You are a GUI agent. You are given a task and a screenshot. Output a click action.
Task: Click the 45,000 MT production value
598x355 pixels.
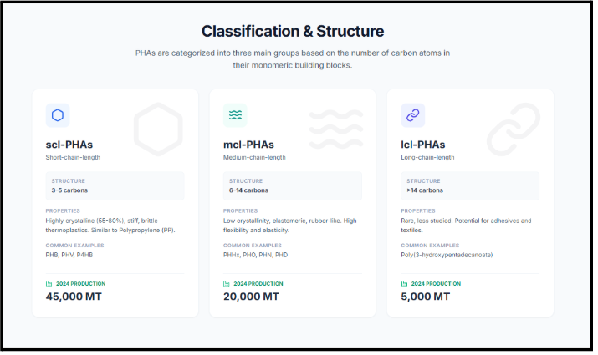76,297
